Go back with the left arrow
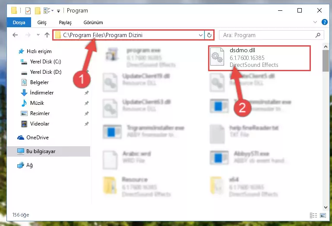This screenshot has width=332, height=226. click(15, 35)
